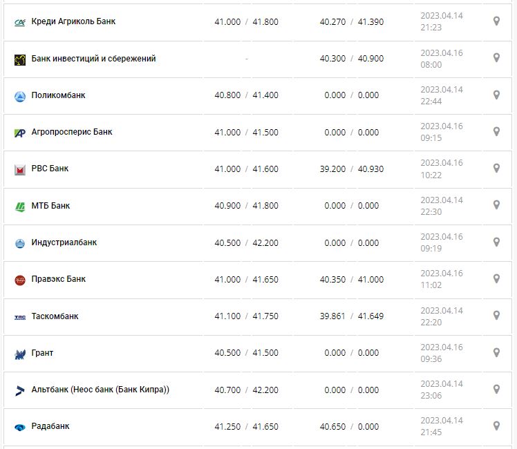
Task: Click the Агропросперис Банк map marker
Action: (496, 131)
